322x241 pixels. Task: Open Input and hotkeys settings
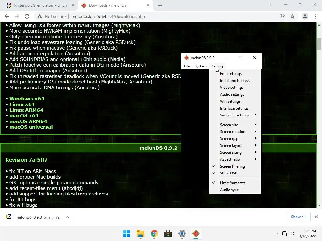tap(235, 81)
